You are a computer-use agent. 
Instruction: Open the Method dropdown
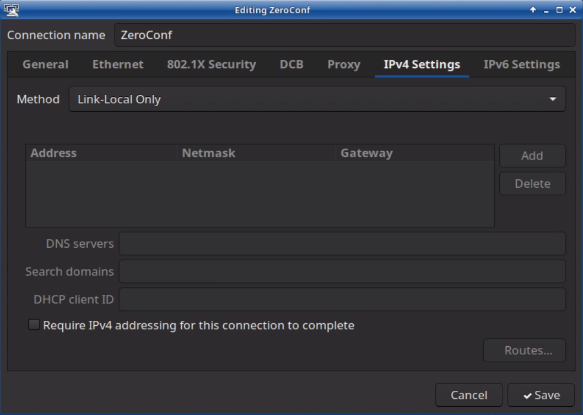tap(317, 99)
